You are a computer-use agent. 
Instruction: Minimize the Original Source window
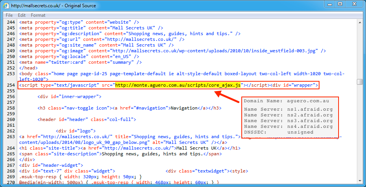point(330,4)
